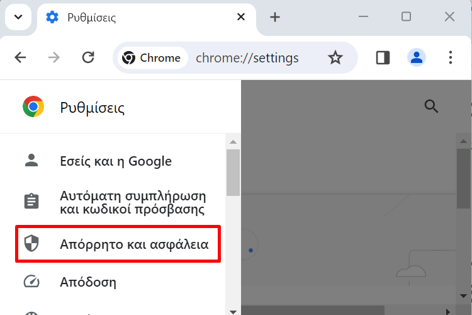Reload the settings page
Viewport: 472px width, 315px height.
(x=88, y=57)
